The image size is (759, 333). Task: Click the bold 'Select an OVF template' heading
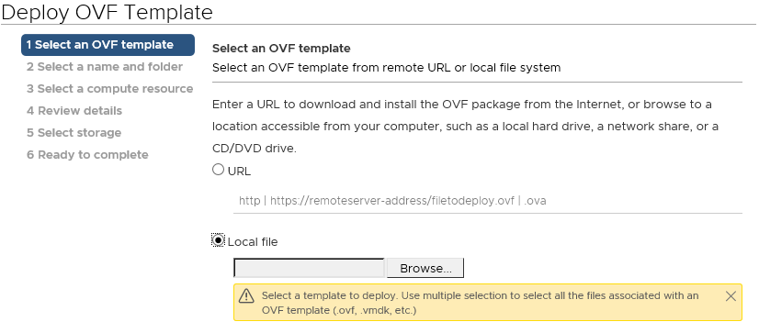[281, 49]
